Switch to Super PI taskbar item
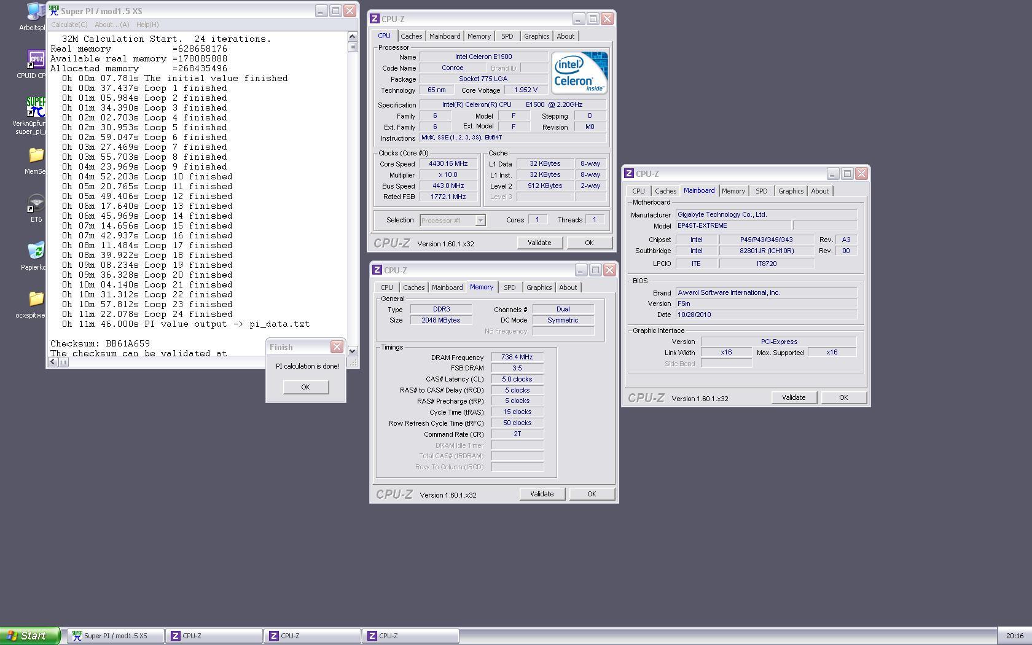 tap(115, 636)
